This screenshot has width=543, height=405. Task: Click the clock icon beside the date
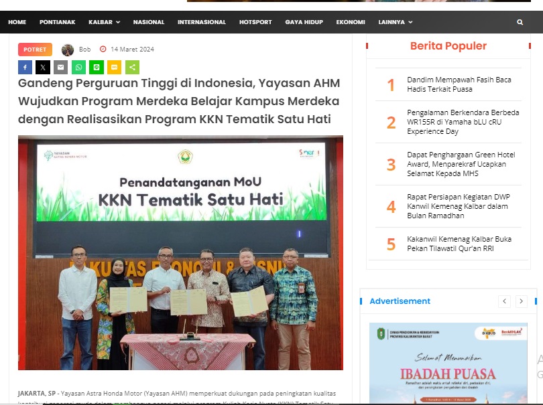(103, 49)
